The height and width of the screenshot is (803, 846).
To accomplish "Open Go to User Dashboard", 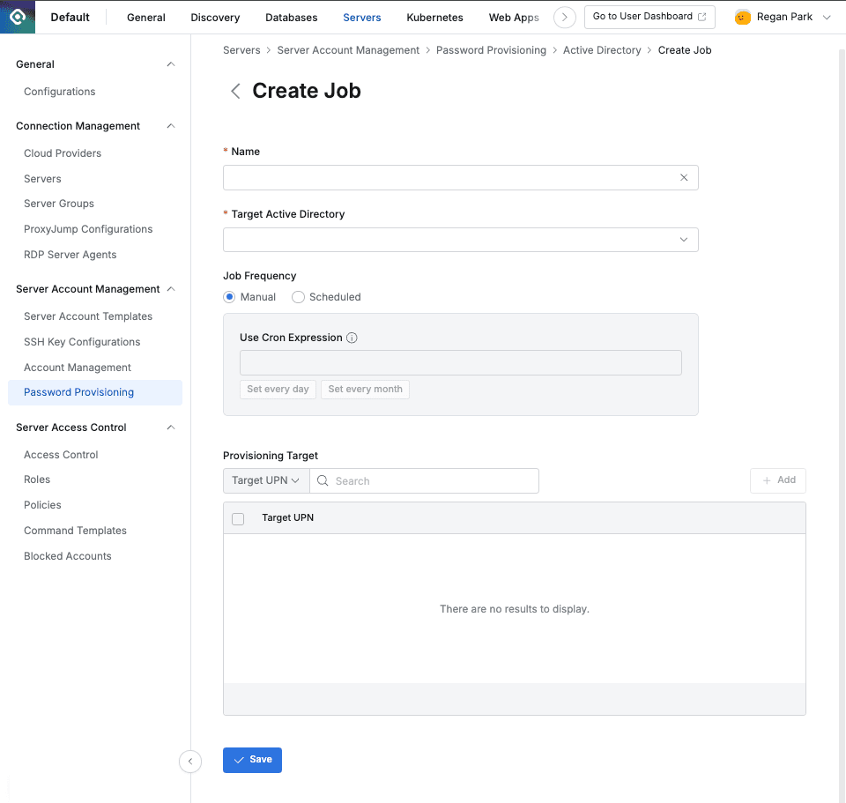I will [649, 16].
